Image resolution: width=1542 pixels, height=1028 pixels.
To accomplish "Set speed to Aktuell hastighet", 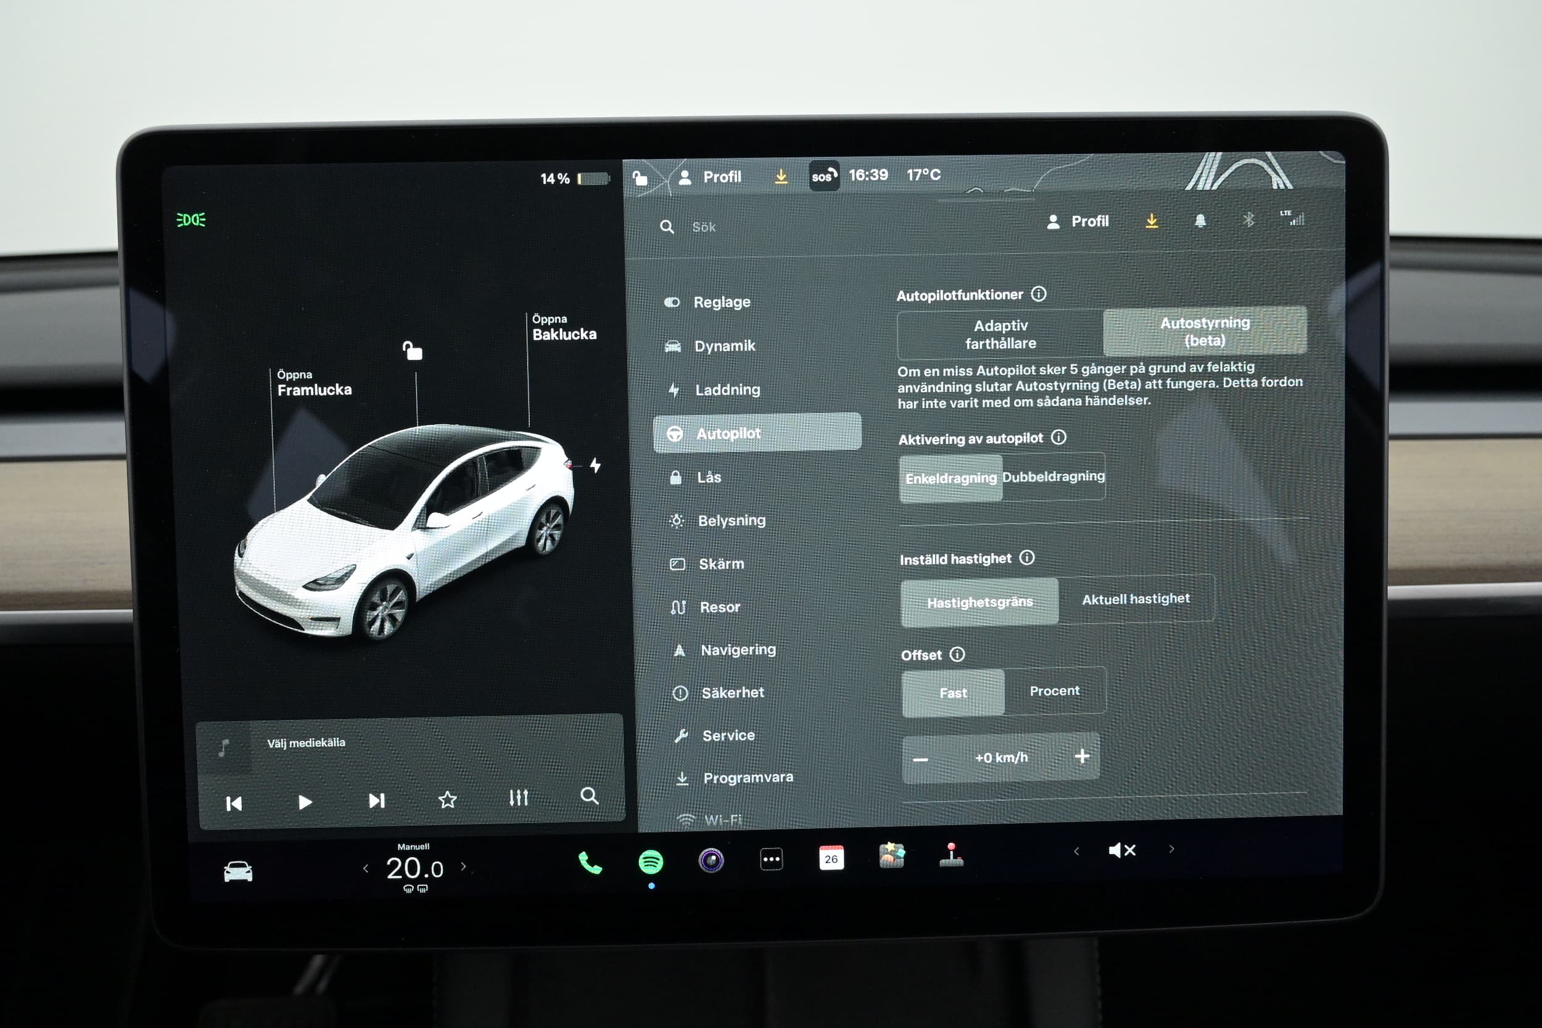I will [1136, 599].
